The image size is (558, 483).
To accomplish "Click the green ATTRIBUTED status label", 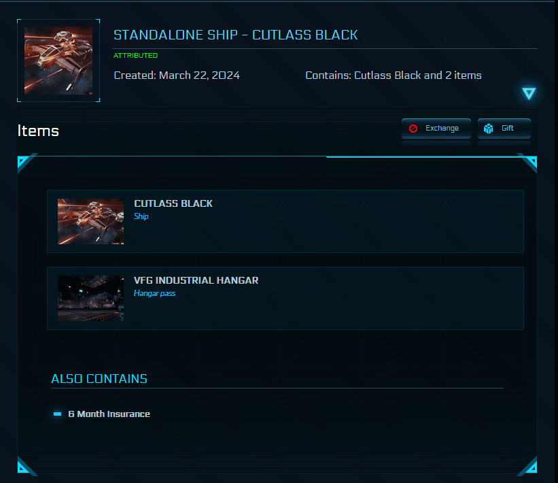I will (135, 56).
